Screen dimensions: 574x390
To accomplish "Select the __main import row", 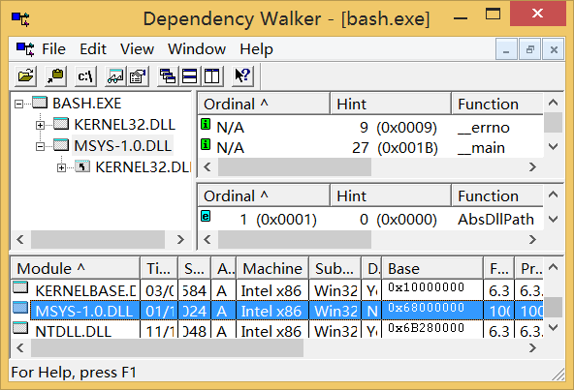I will (x=370, y=148).
